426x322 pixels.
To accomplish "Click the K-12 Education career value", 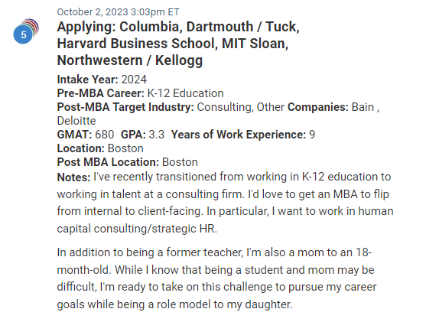I will pos(185,93).
